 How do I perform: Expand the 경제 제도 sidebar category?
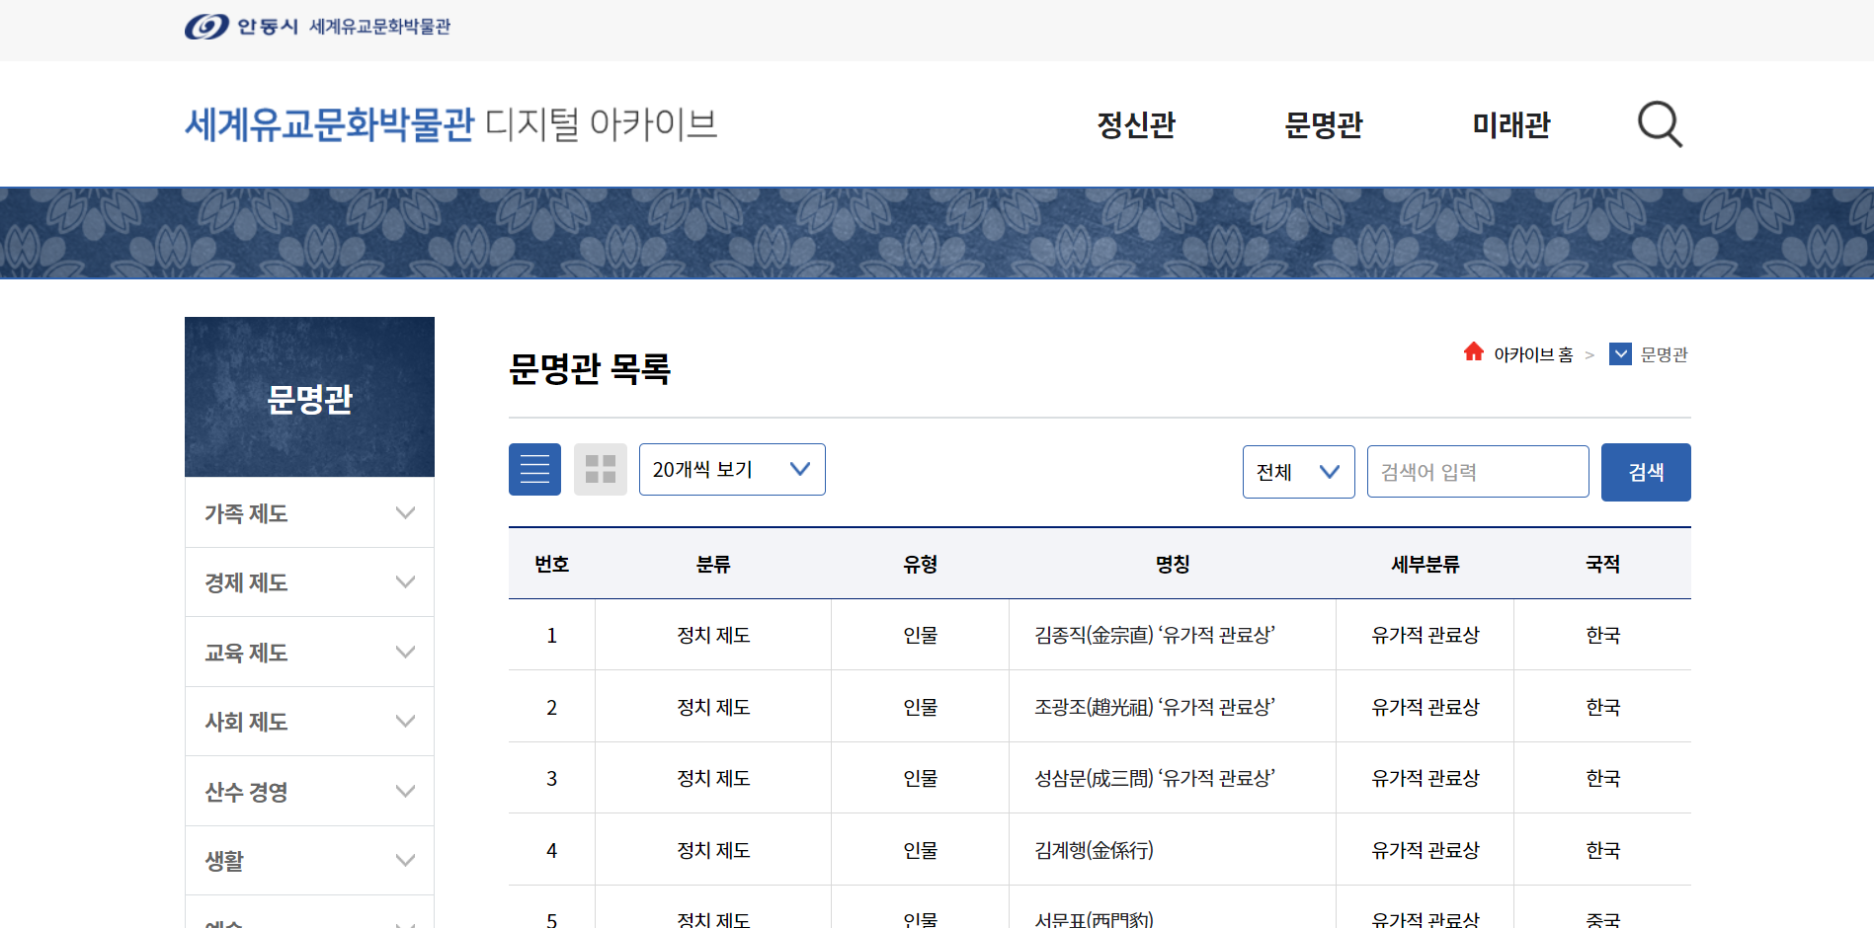(x=309, y=582)
